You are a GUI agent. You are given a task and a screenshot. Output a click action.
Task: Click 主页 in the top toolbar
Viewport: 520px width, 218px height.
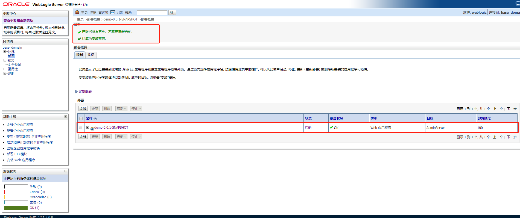click(x=84, y=13)
